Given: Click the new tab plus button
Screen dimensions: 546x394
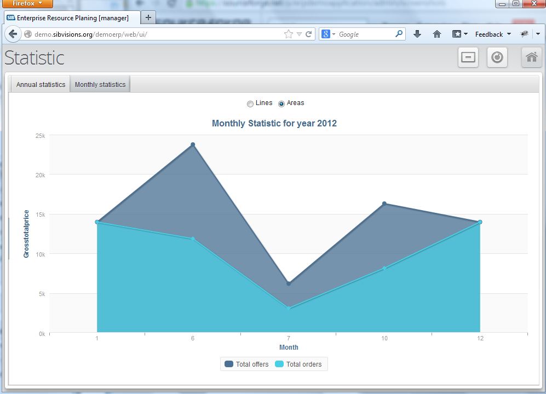Looking at the screenshot, I should (148, 17).
